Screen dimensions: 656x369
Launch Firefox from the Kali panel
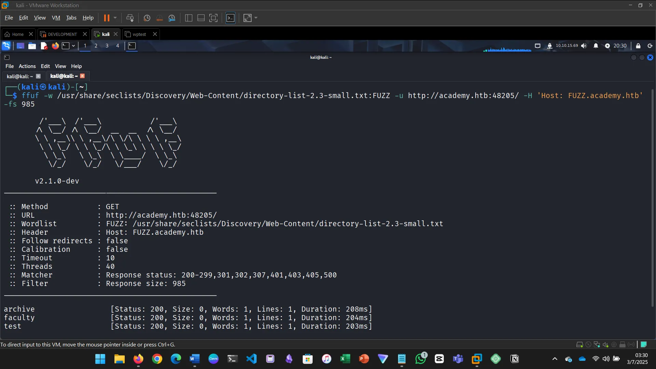pos(55,46)
